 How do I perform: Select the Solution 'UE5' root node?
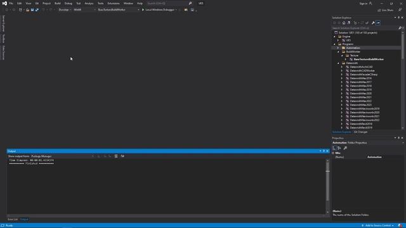tap(358, 33)
